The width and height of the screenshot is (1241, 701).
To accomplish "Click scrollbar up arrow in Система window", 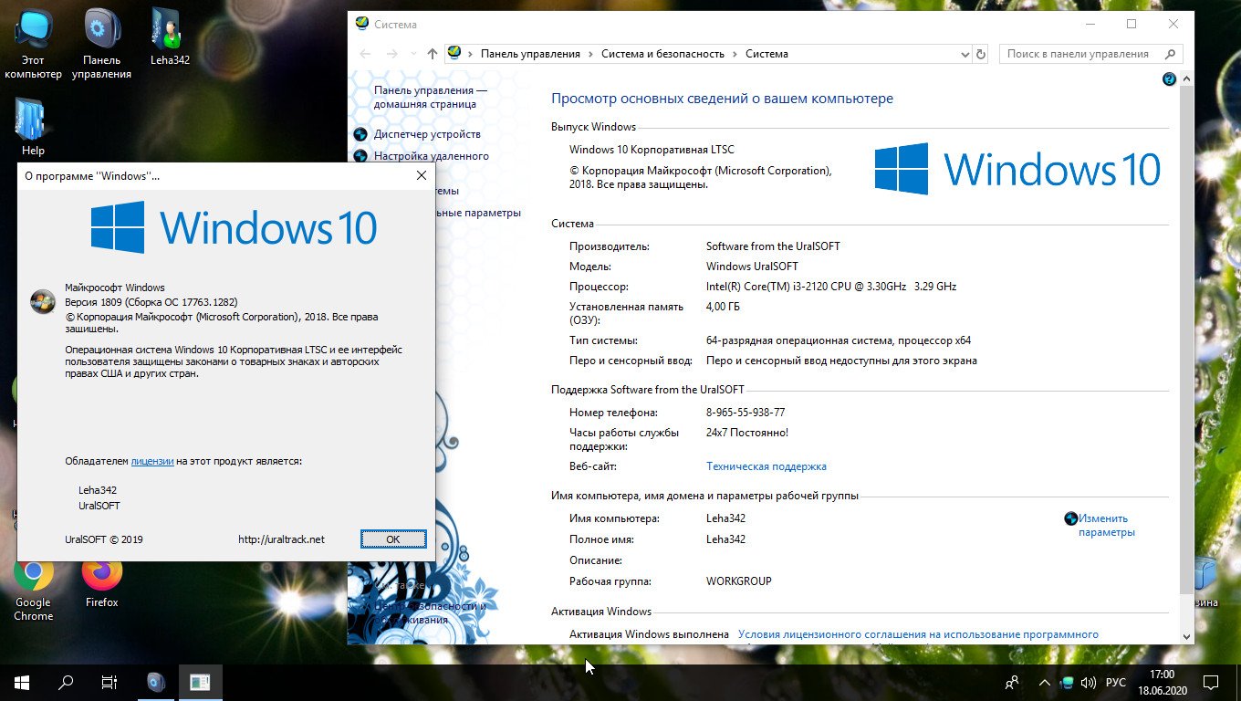I will [x=1187, y=80].
